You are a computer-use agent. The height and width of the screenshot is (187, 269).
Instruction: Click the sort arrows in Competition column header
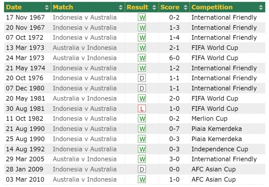pos(261,7)
